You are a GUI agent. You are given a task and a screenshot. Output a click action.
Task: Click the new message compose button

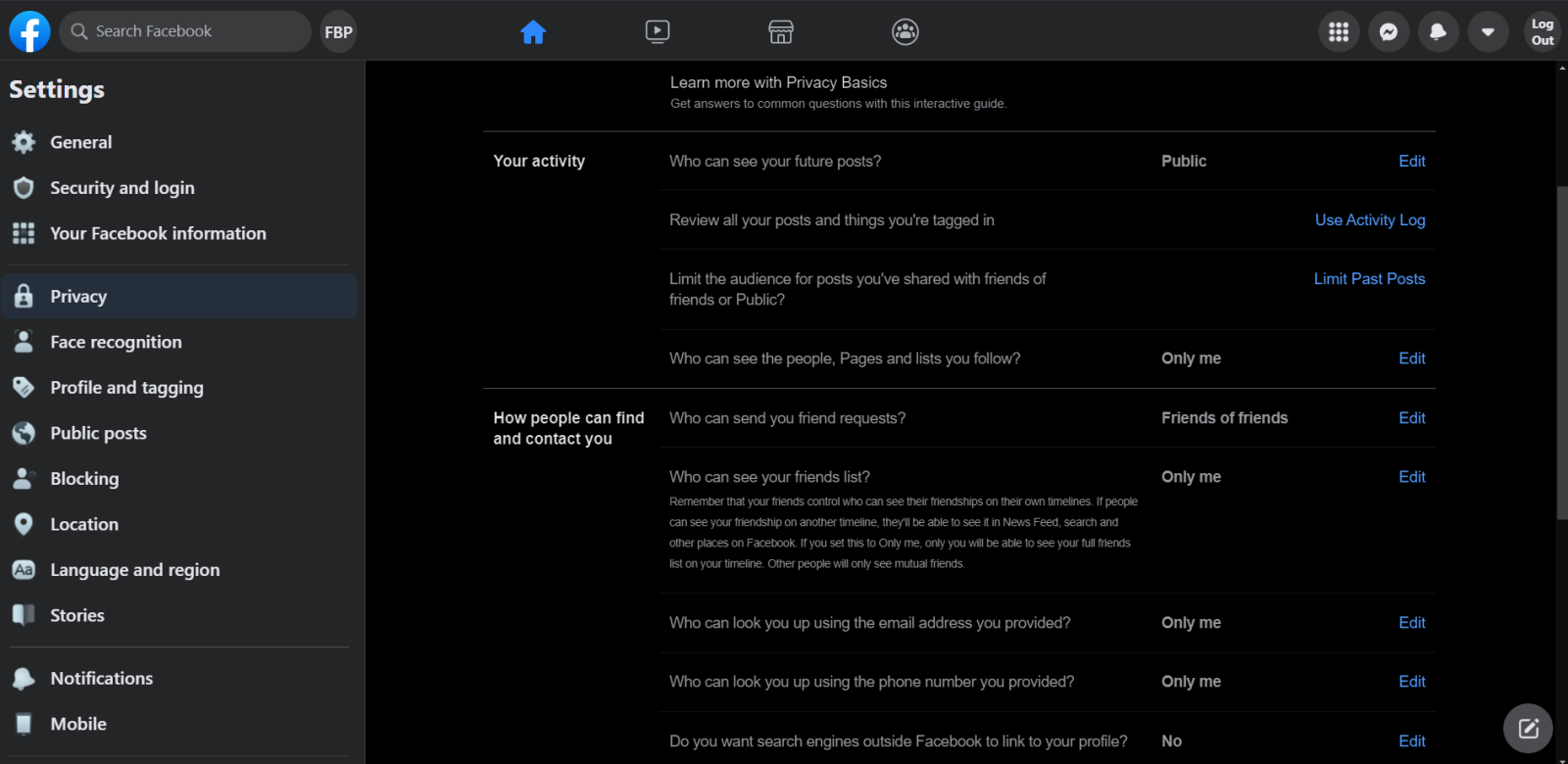(1528, 728)
